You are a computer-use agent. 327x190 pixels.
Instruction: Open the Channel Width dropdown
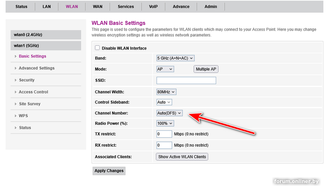[x=166, y=92]
